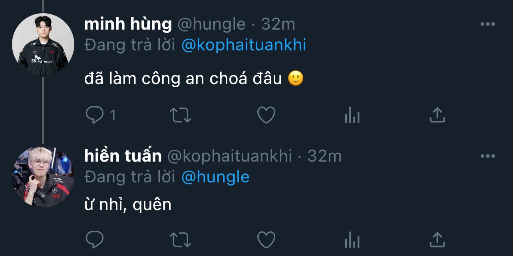
Task: Share minh hùng's tweet
Action: pos(437,115)
